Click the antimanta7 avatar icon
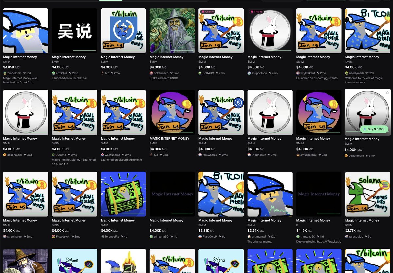The height and width of the screenshot is (273, 393). [x=249, y=237]
